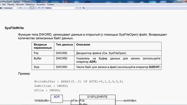Image resolution: width=187 pixels, height=105 pixels.
Task: Click the 'Пример:' label
Action: (x=24, y=74)
